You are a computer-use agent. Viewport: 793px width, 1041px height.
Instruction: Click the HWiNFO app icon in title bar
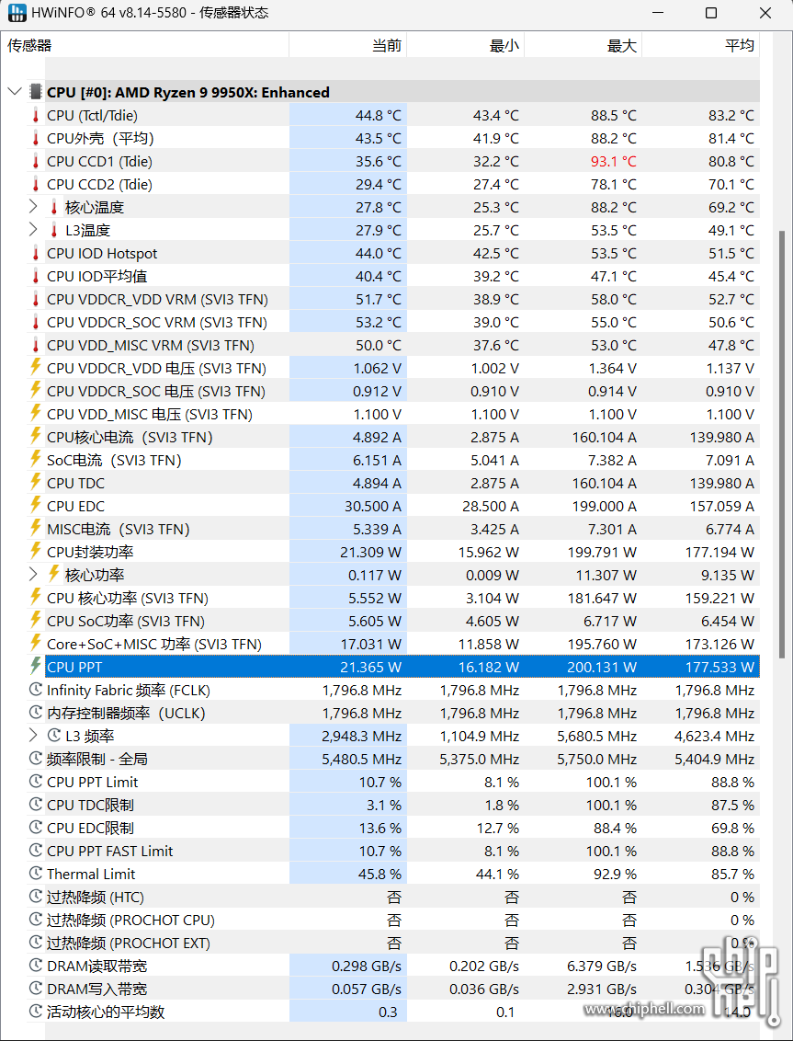tap(17, 13)
